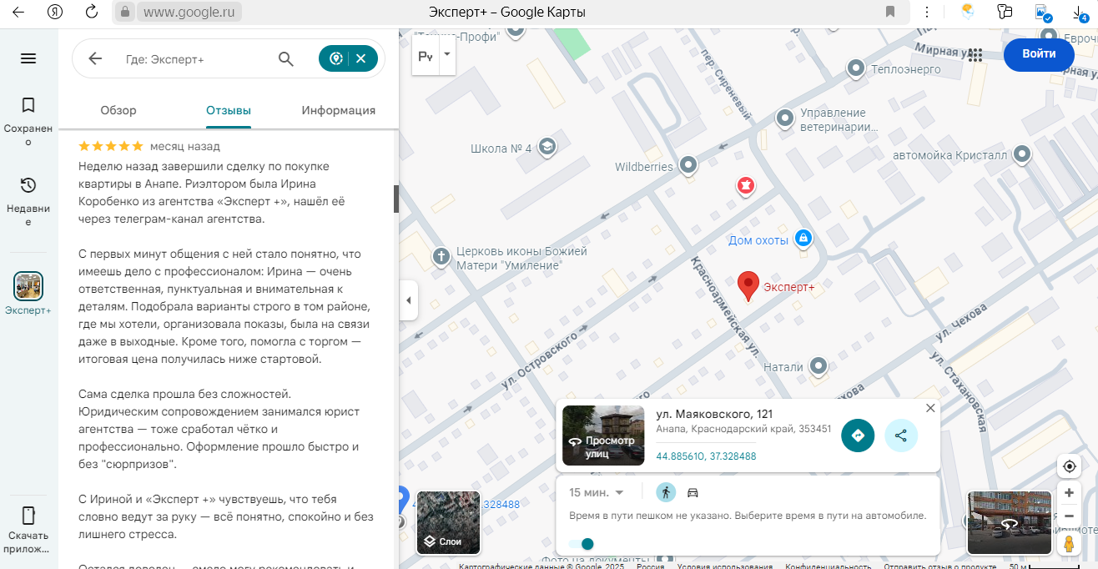Open the Yandex home Я button
The width and height of the screenshot is (1098, 569).
pyautogui.click(x=55, y=12)
